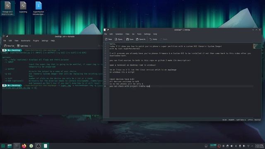Click New Tab in Konsole toolbar

point(9,46)
